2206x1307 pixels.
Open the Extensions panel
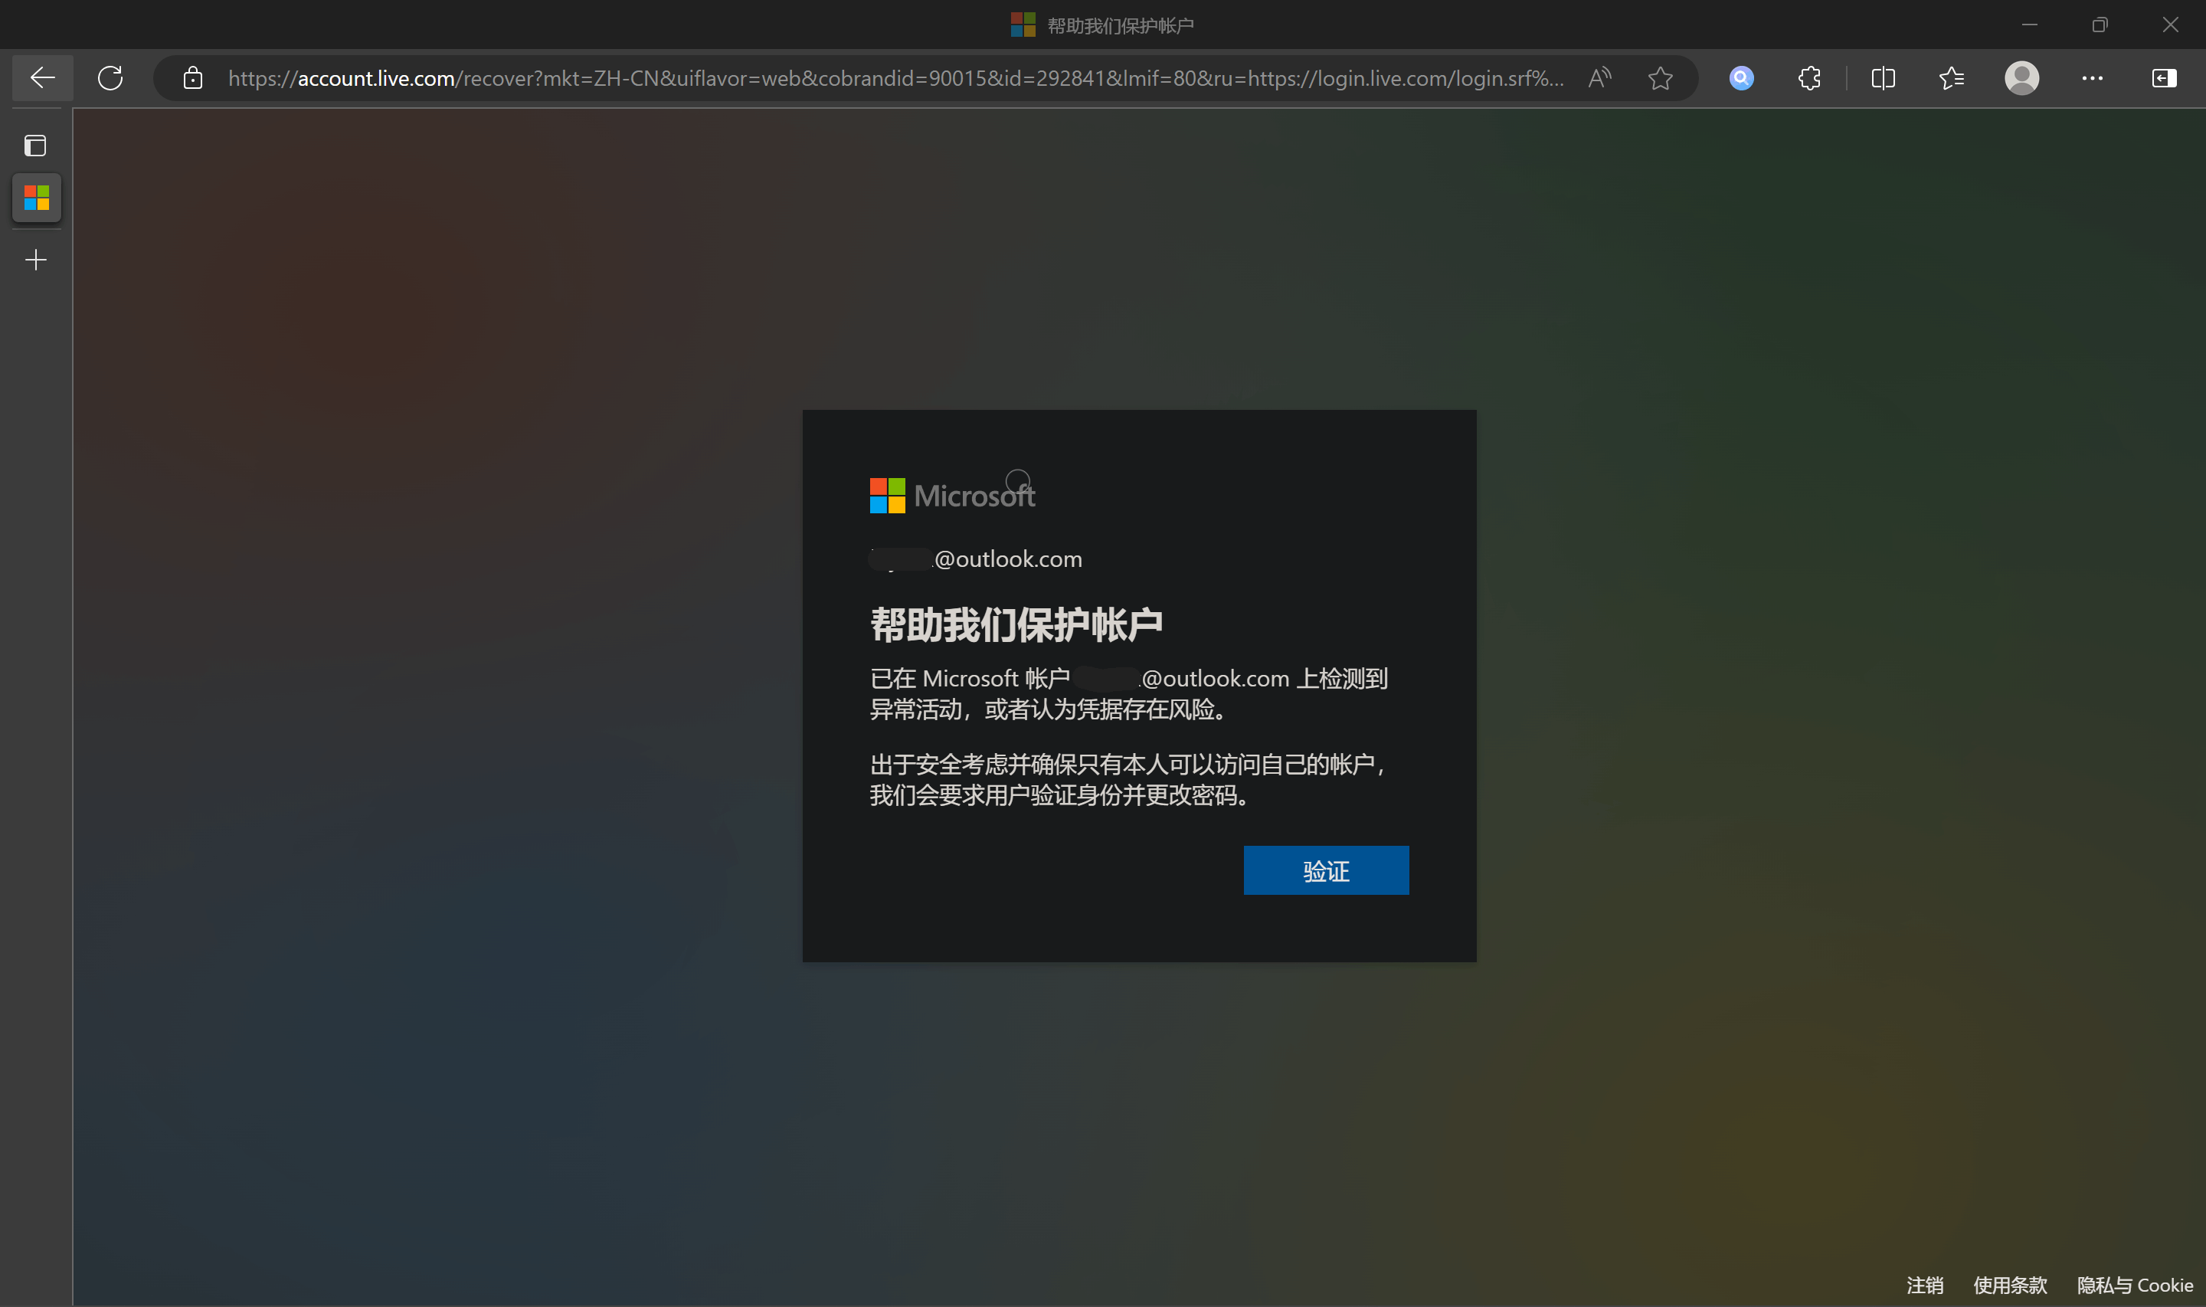(1809, 77)
